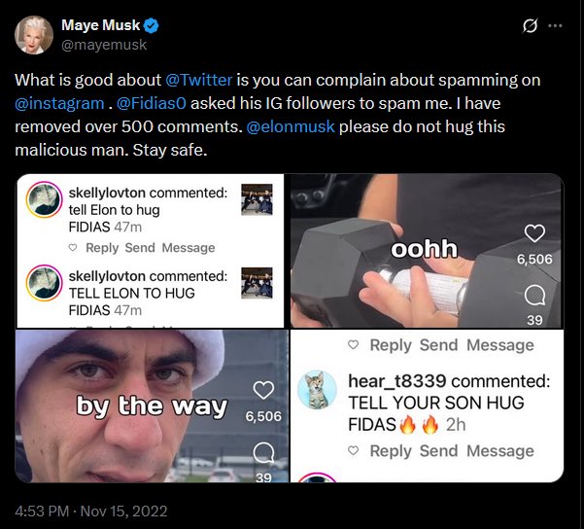
Task: Click Maye Musk's profile avatar
Action: tap(34, 35)
